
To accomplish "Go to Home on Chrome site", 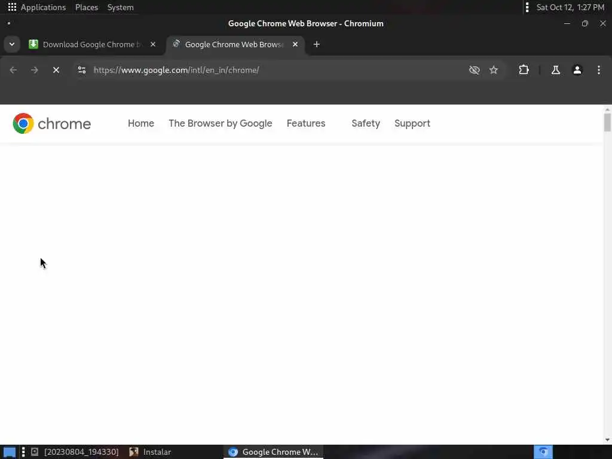I will [141, 123].
